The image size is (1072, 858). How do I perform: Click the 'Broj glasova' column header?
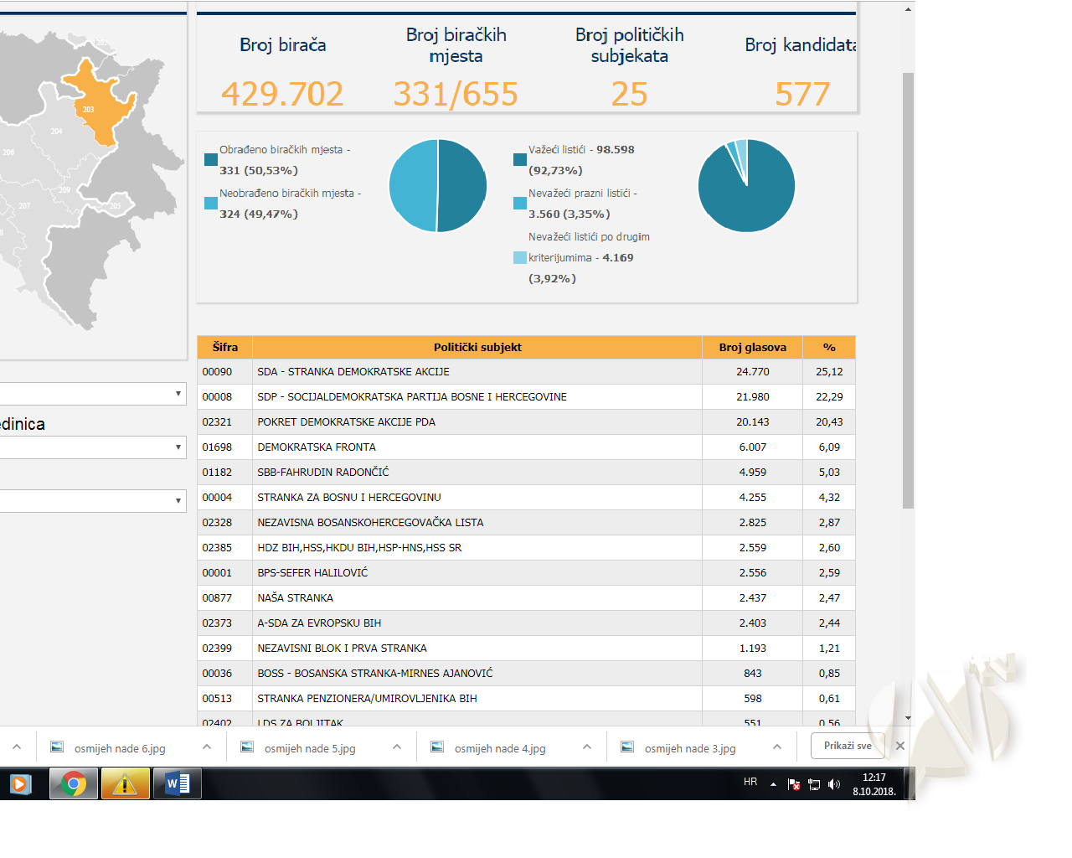[752, 347]
